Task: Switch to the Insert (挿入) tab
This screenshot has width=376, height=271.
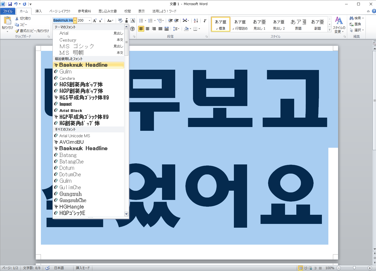Action: click(x=38, y=11)
